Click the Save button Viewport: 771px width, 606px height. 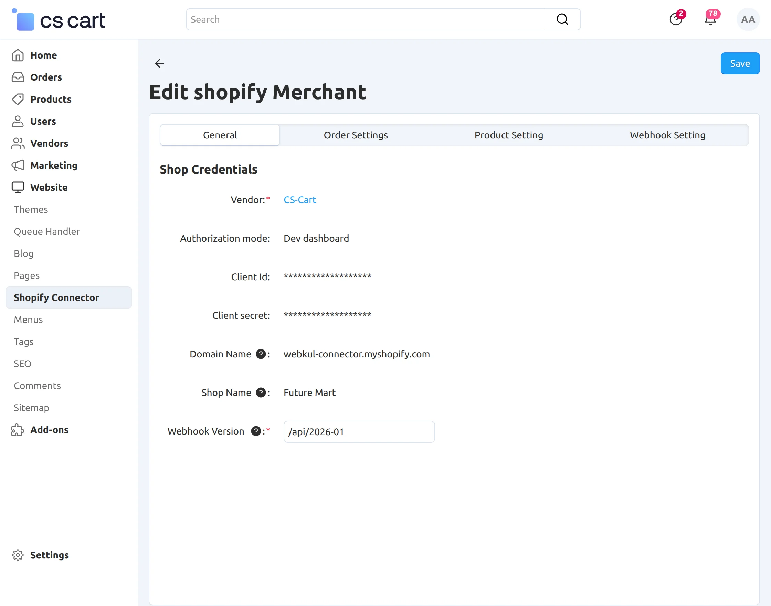click(x=740, y=63)
